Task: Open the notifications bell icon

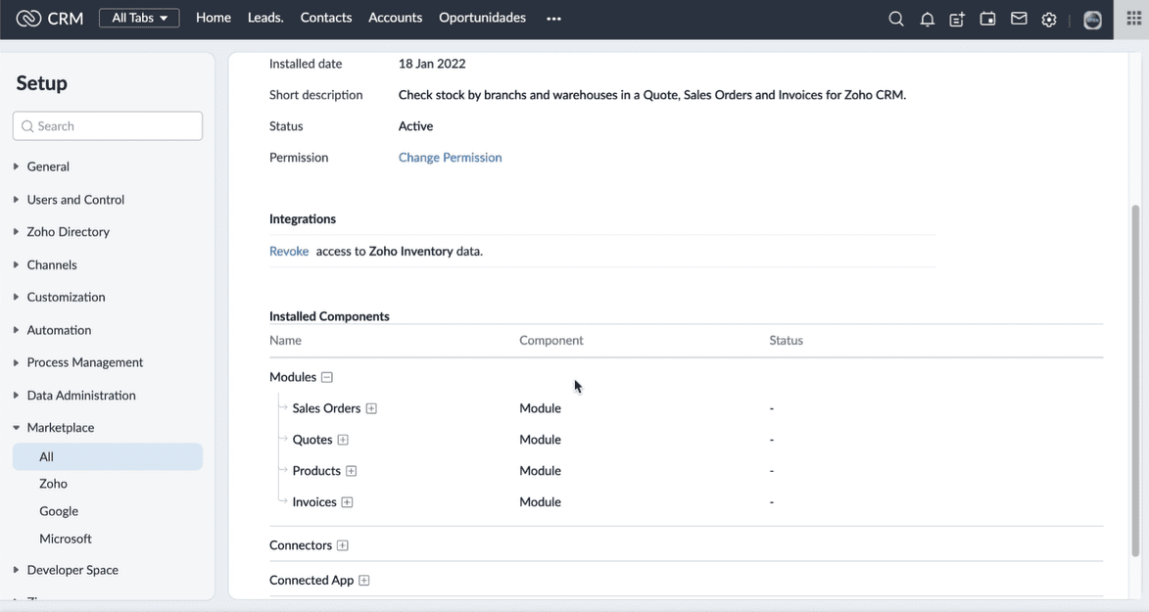Action: click(927, 19)
